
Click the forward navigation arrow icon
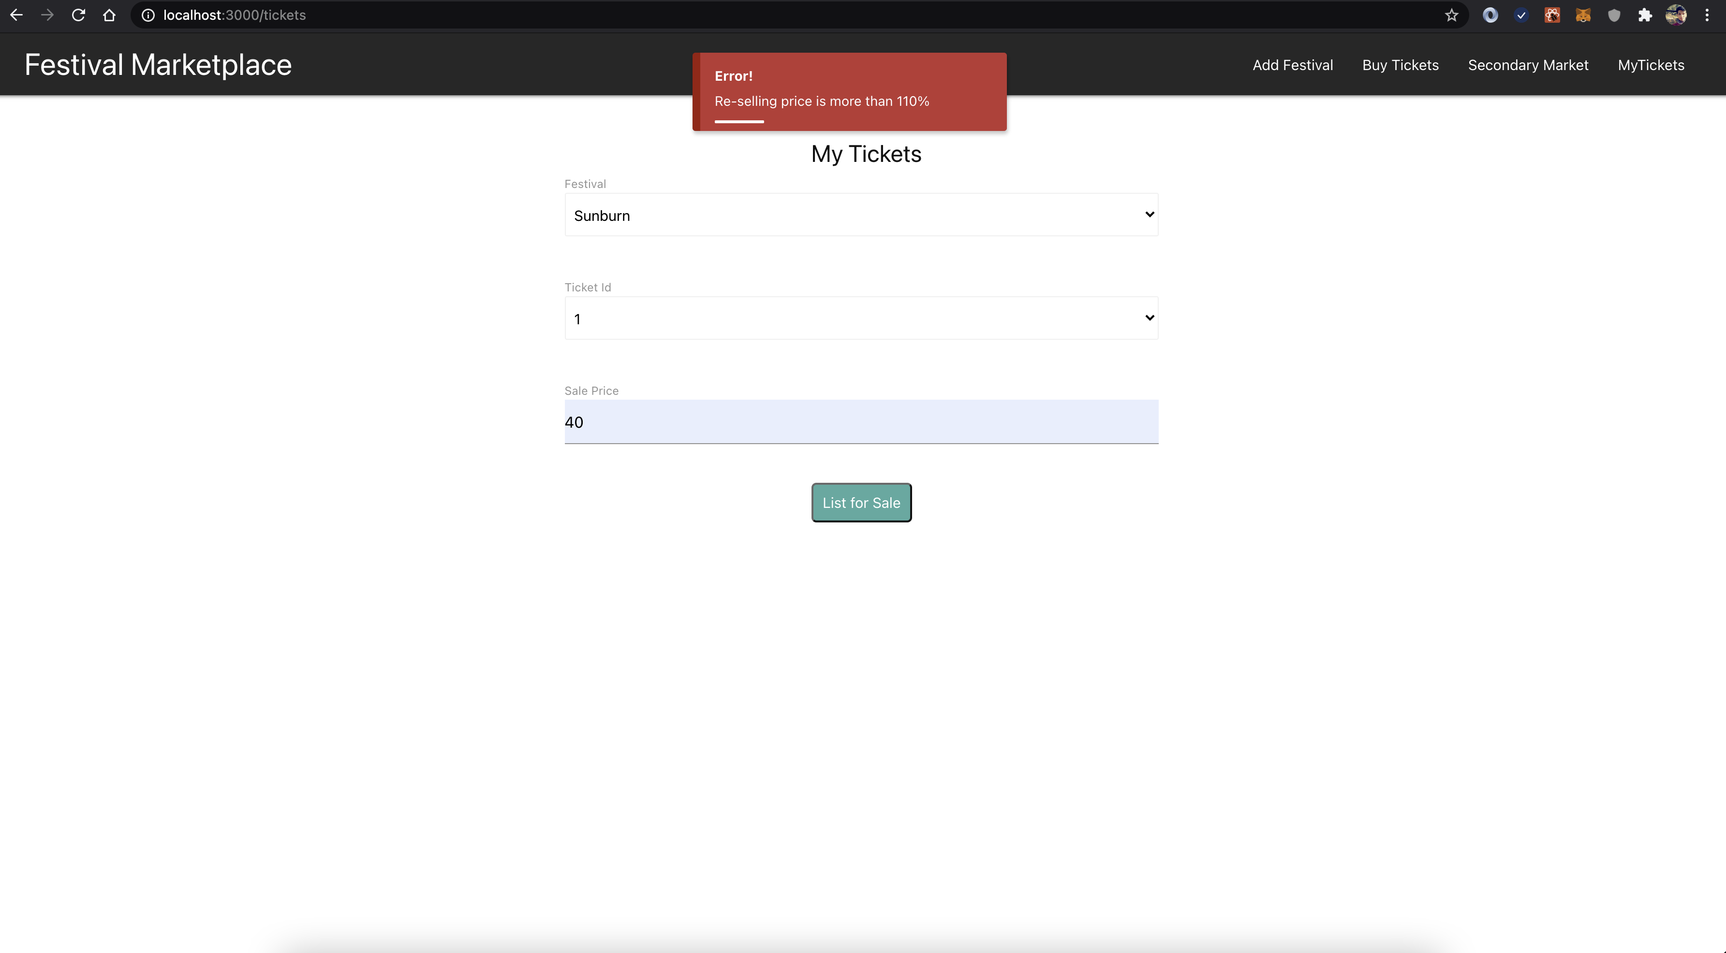coord(46,14)
